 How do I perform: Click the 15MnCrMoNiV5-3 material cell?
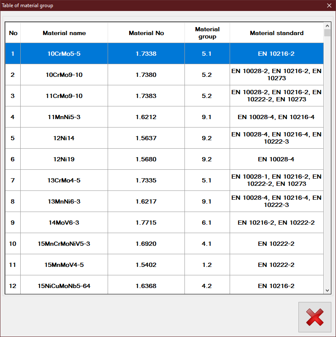64,244
